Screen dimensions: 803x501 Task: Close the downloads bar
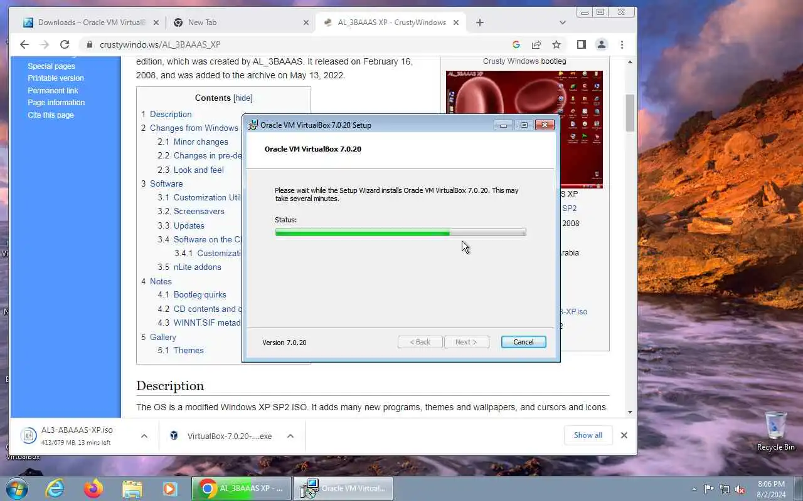click(x=624, y=435)
